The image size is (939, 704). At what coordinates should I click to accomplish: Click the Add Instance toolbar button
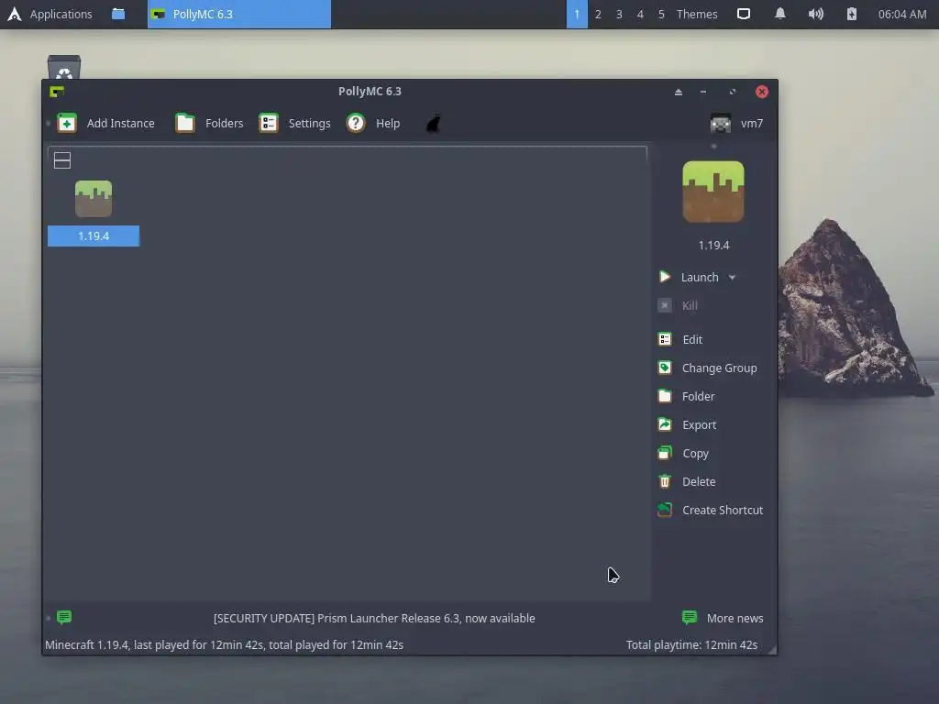point(106,124)
